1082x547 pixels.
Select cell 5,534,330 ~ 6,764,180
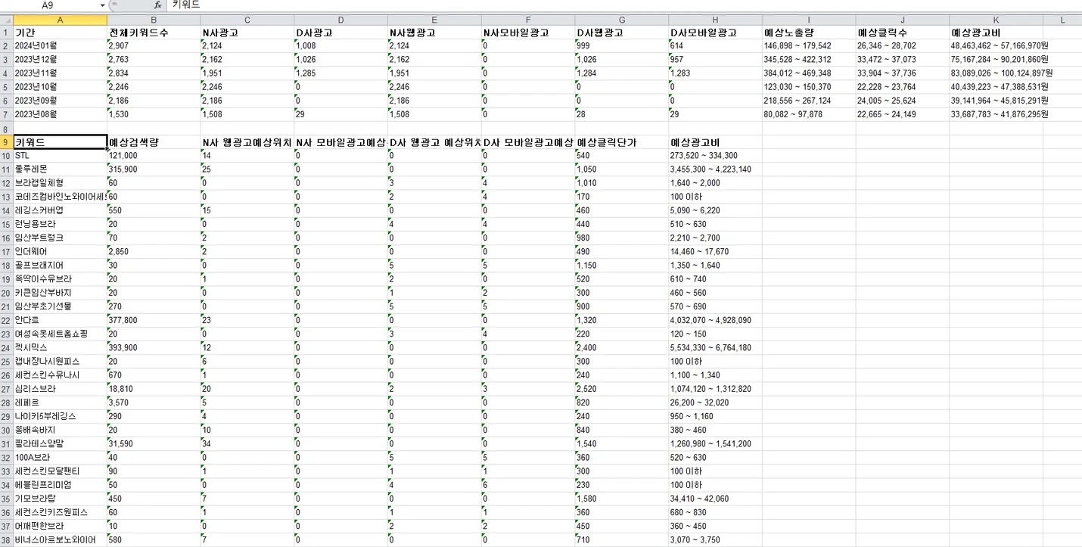click(715, 347)
